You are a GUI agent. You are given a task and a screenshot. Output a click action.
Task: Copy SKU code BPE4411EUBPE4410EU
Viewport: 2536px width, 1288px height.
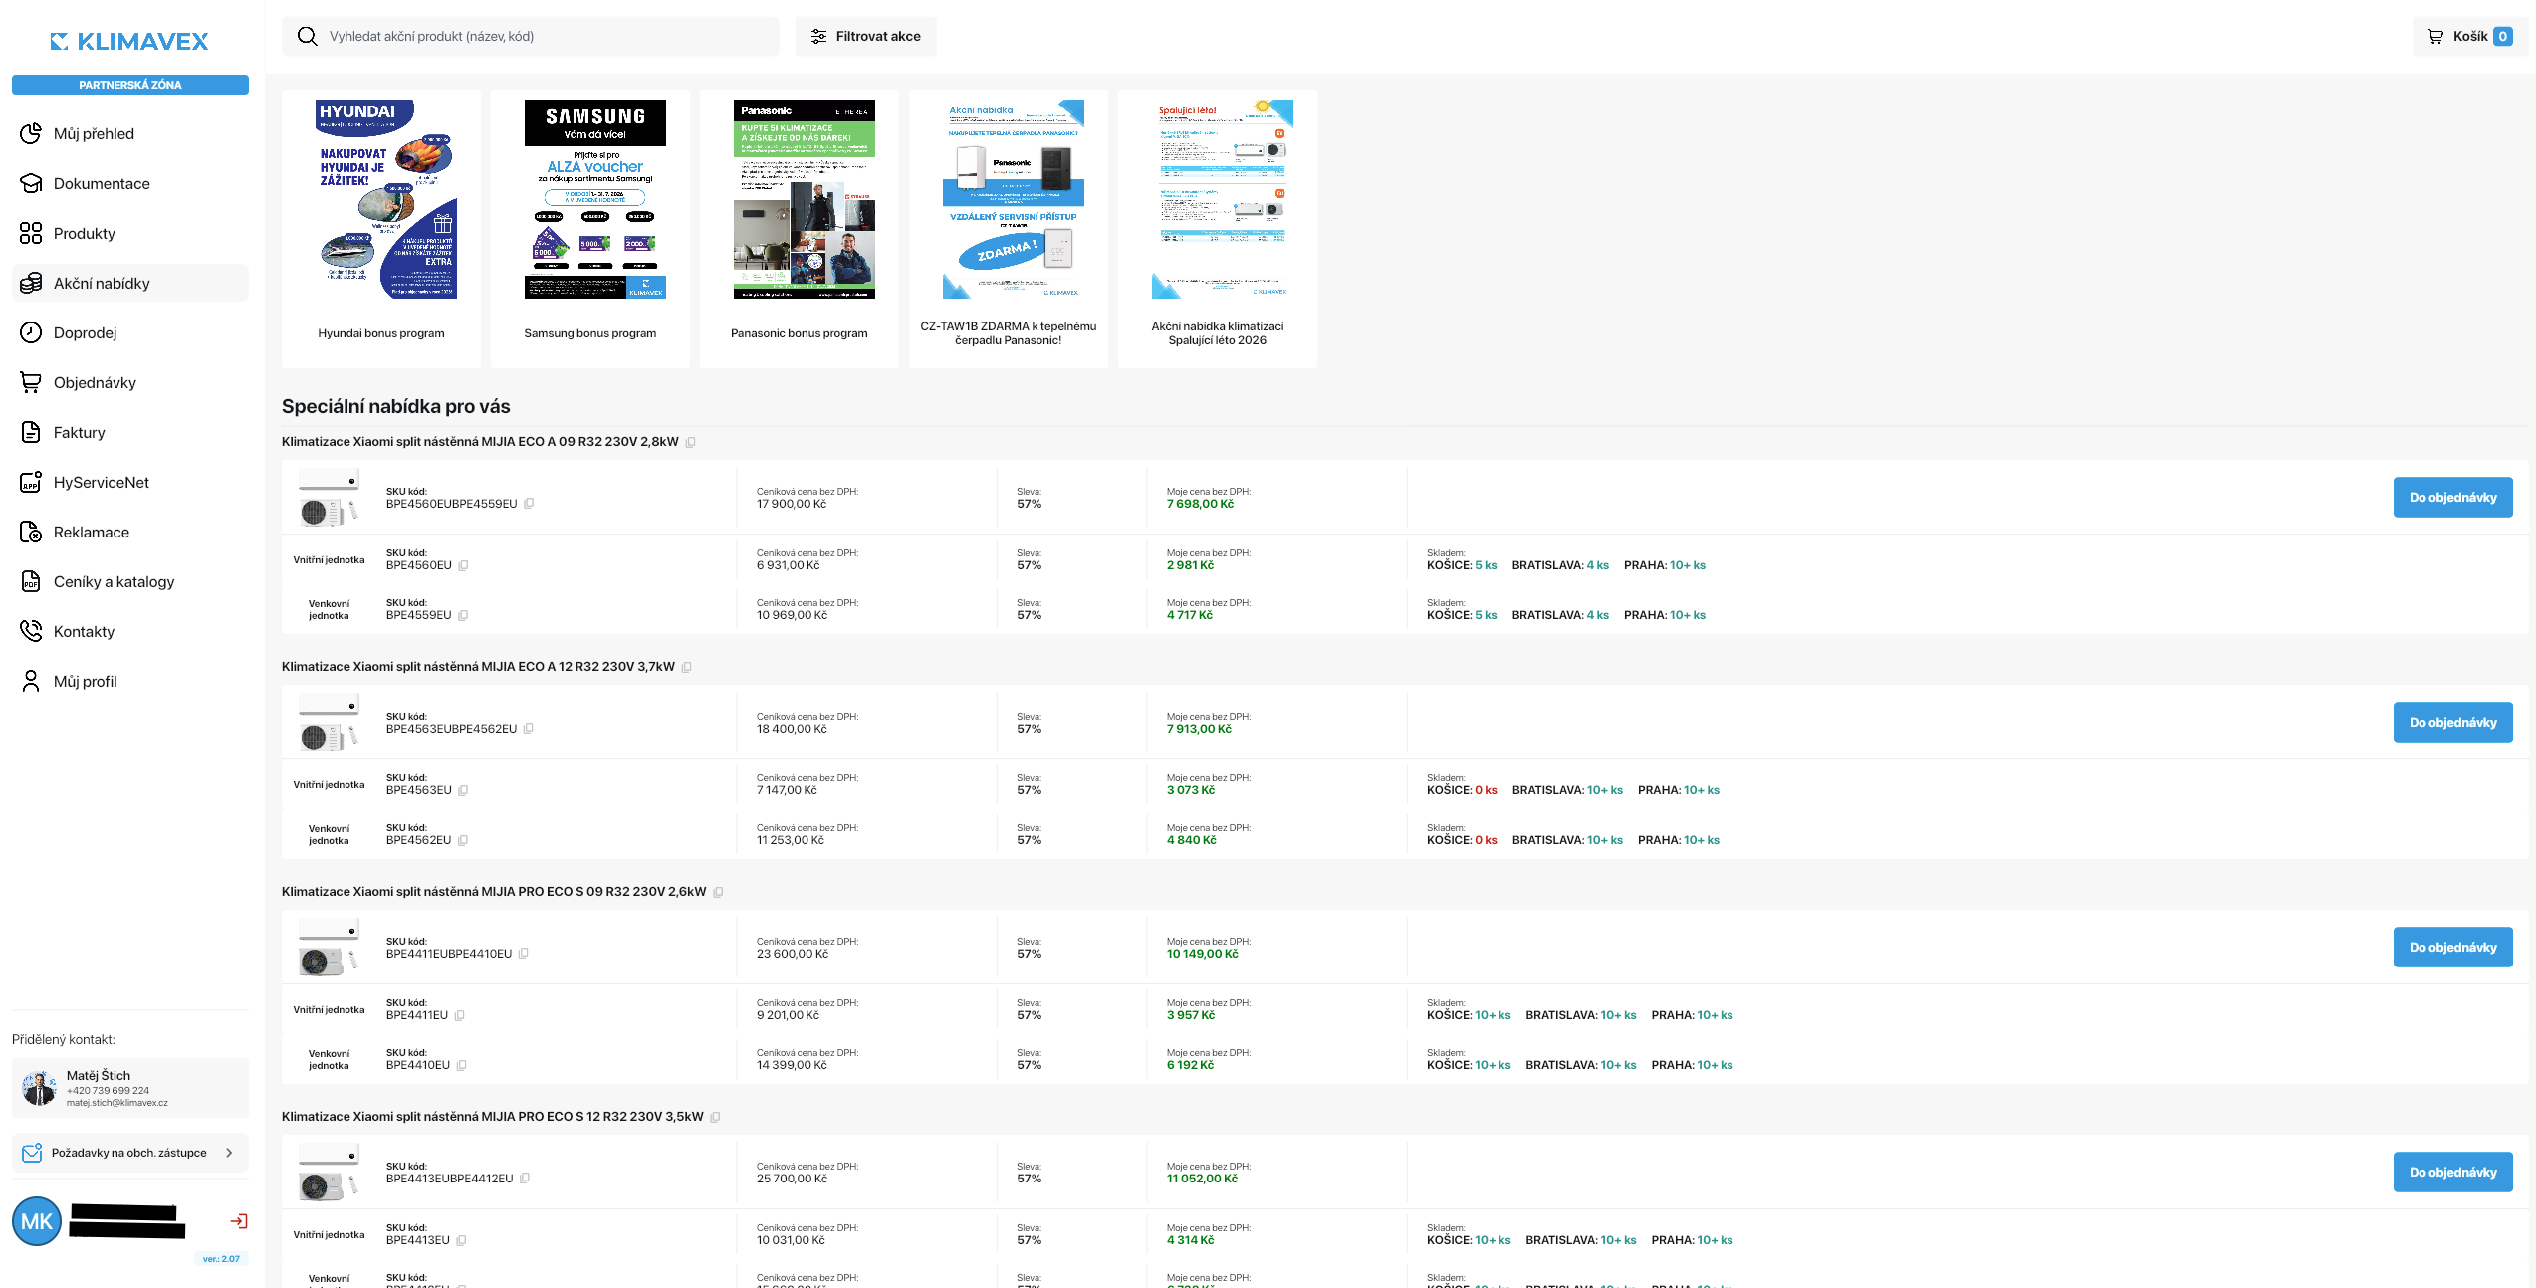523,954
